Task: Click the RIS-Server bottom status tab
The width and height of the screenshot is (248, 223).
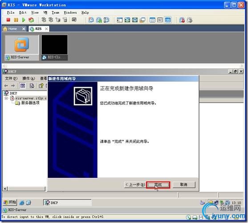Action: (x=15, y=210)
